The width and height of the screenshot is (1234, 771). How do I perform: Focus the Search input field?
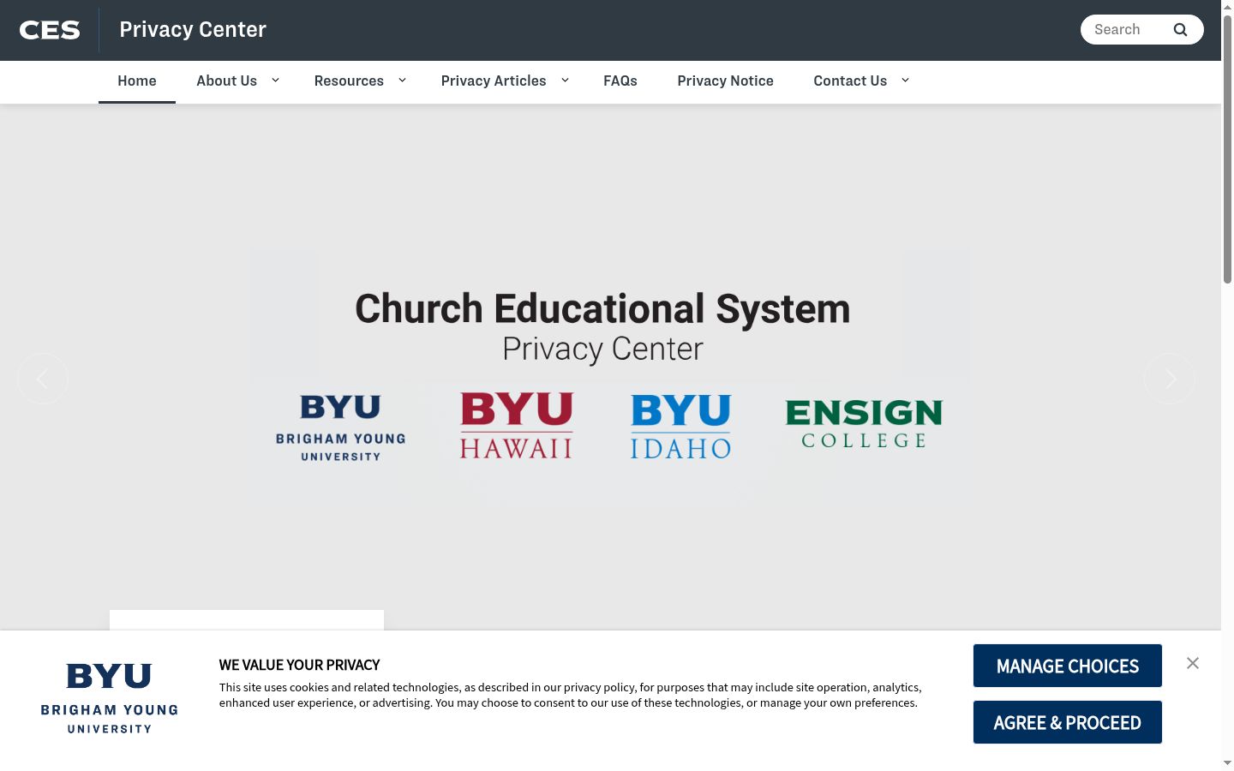coord(1127,29)
